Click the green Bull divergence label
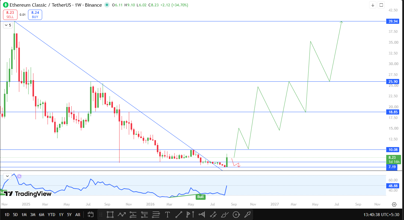Viewport: 404px width, 220px height. pyautogui.click(x=200, y=197)
